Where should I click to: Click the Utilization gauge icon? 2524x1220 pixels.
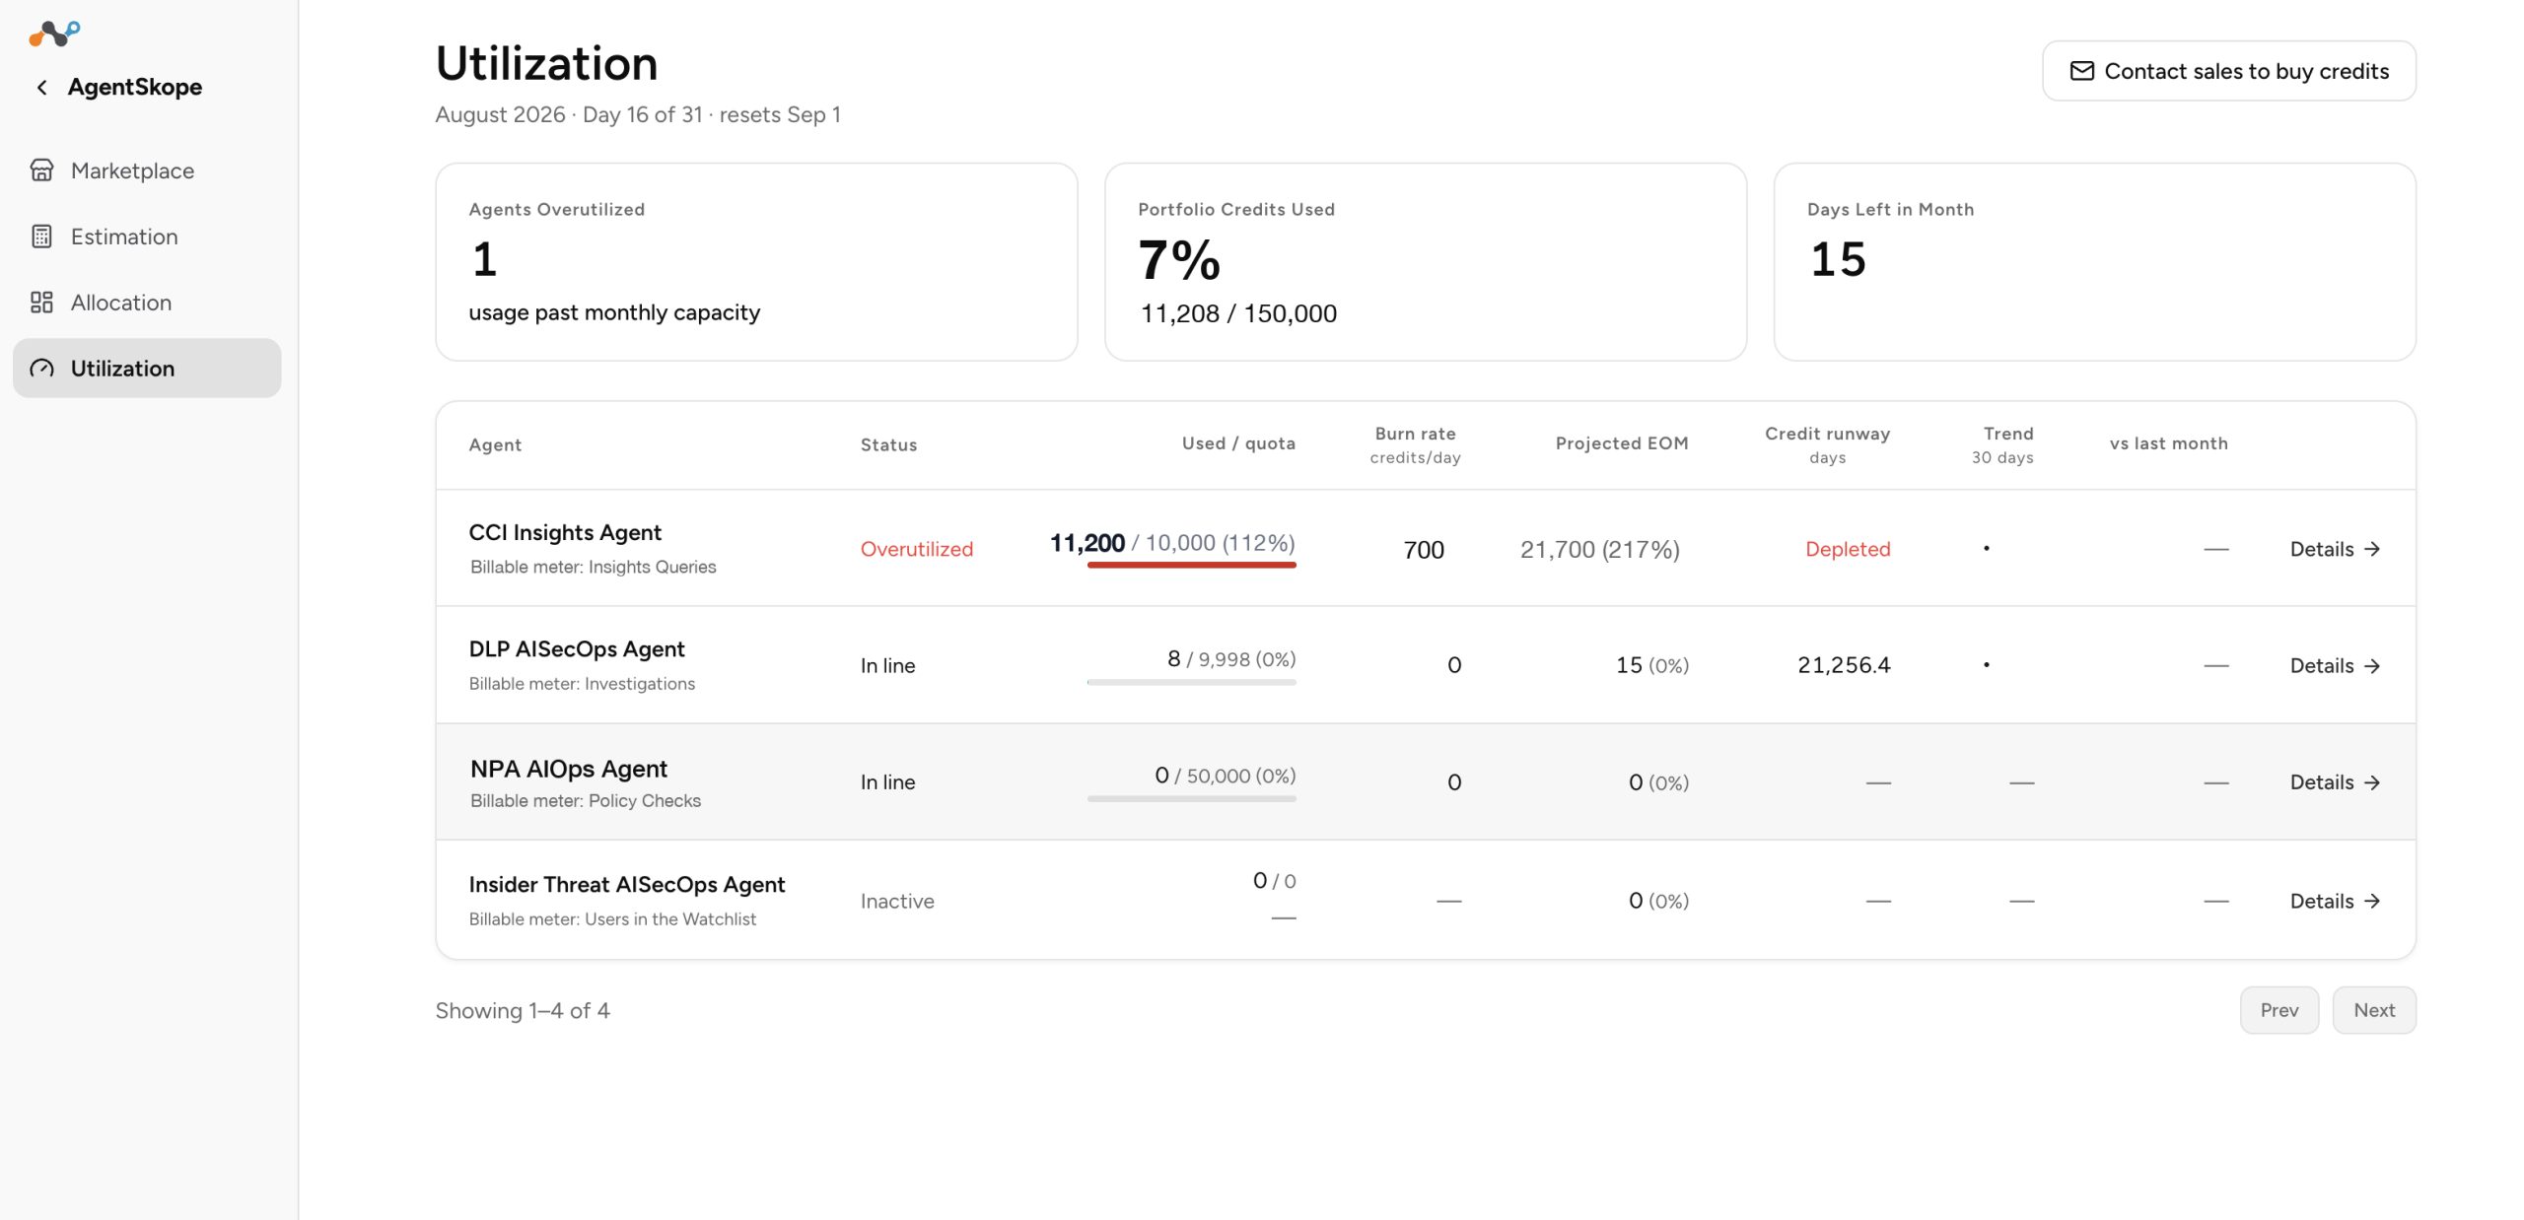pos(41,369)
